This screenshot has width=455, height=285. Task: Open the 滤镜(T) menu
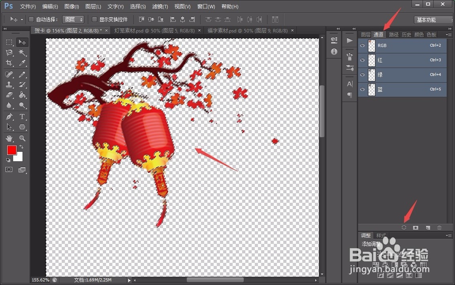click(x=160, y=7)
